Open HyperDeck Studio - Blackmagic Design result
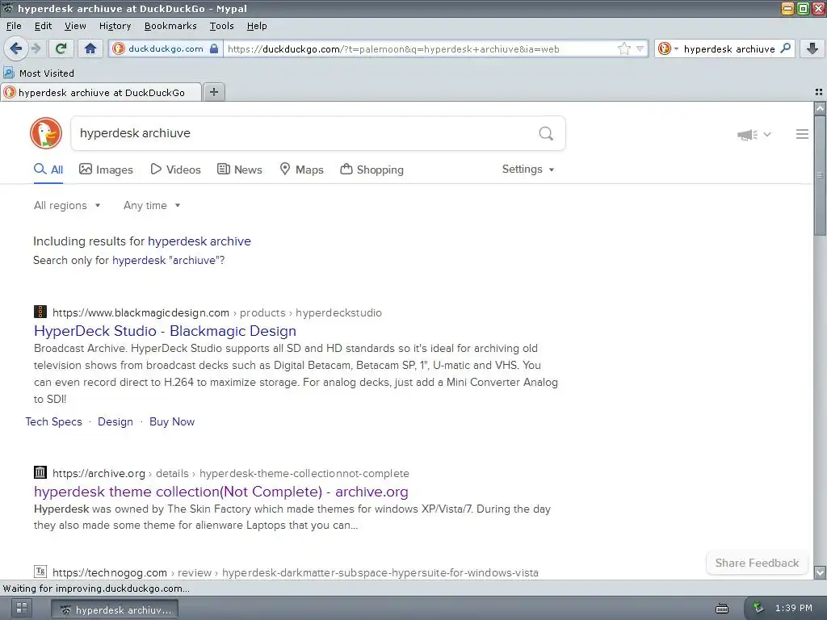Viewport: 827px width, 620px height. coord(165,330)
